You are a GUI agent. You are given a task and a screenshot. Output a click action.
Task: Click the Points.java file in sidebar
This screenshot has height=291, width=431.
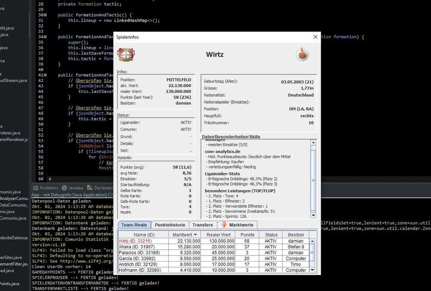point(10,283)
